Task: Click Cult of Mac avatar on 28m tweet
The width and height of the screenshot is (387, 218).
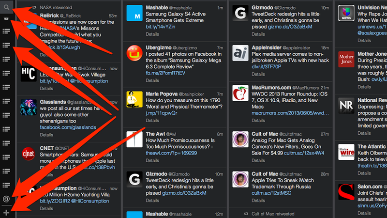Action: (x=240, y=179)
